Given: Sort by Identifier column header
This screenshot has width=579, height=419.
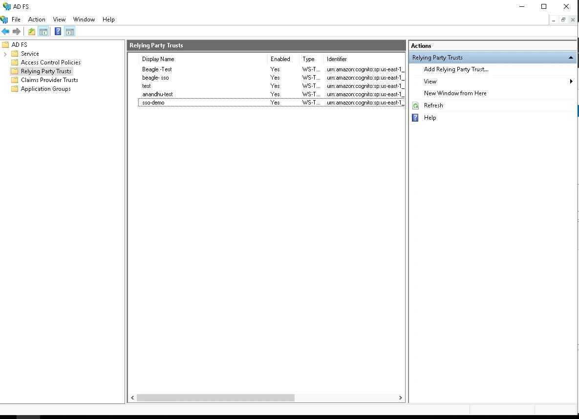Looking at the screenshot, I should click(364, 59).
